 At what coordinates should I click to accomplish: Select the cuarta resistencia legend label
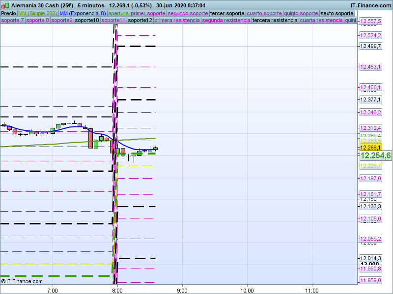click(321, 21)
